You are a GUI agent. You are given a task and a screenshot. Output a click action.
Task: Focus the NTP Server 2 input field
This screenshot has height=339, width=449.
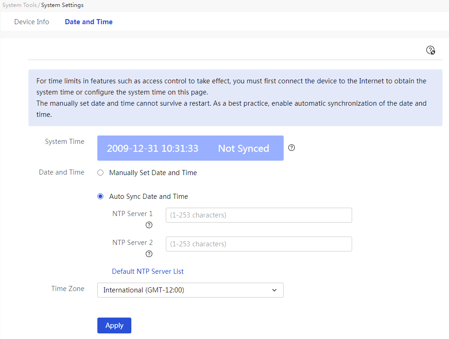pyautogui.click(x=259, y=244)
